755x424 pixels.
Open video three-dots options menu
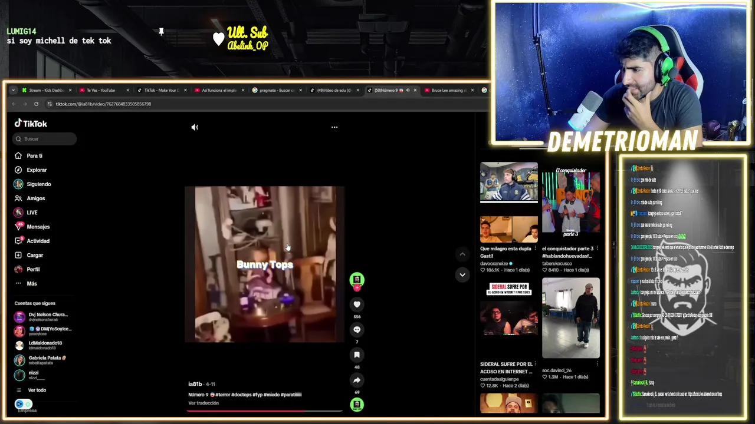(x=334, y=127)
